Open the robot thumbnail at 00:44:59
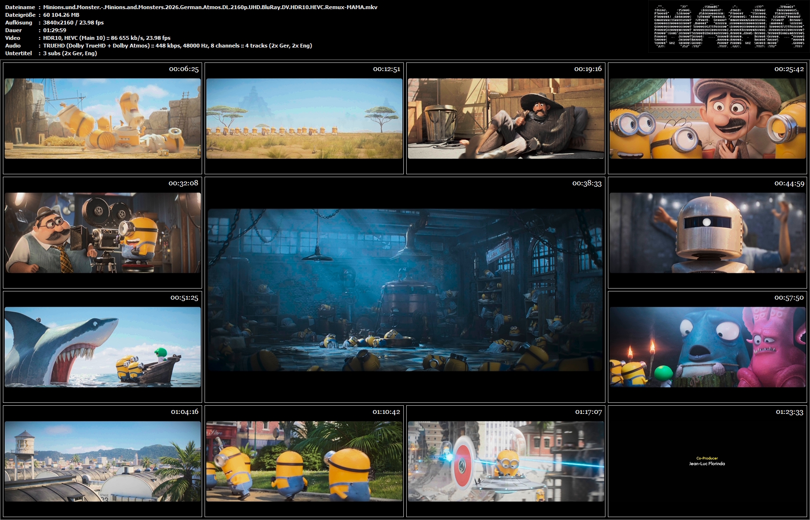This screenshot has width=810, height=520. click(x=708, y=233)
